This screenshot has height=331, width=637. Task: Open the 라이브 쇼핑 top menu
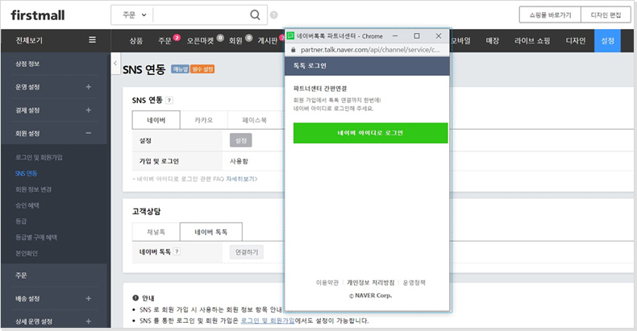click(x=532, y=40)
